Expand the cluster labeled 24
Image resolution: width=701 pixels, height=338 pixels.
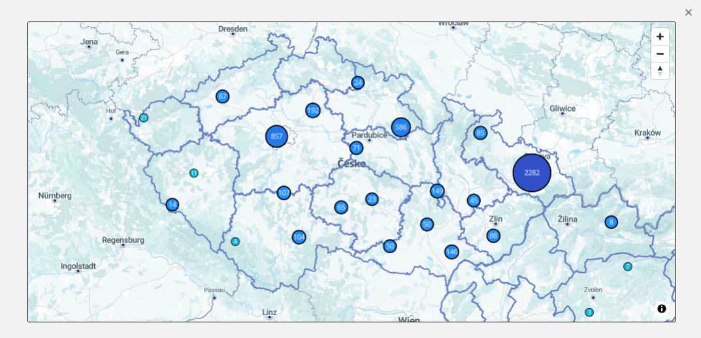tap(358, 83)
